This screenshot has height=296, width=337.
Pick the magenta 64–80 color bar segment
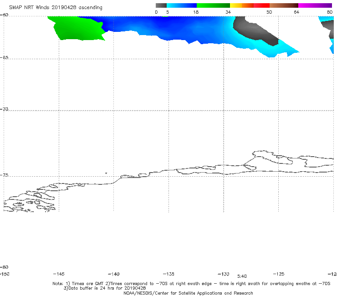click(x=315, y=5)
